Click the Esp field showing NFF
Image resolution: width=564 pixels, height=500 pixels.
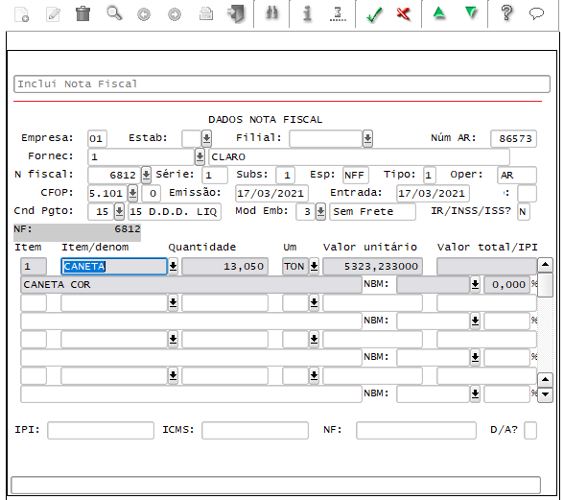(x=356, y=175)
